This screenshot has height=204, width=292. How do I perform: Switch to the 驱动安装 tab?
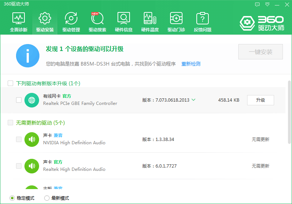click(45, 21)
